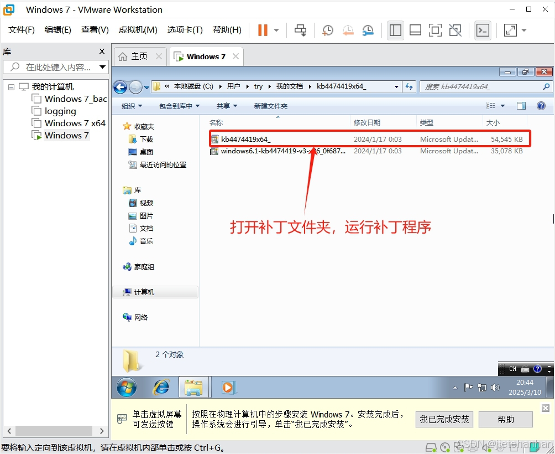The image size is (555, 454).
Task: Click the 我已完成安装 button
Action: click(444, 419)
